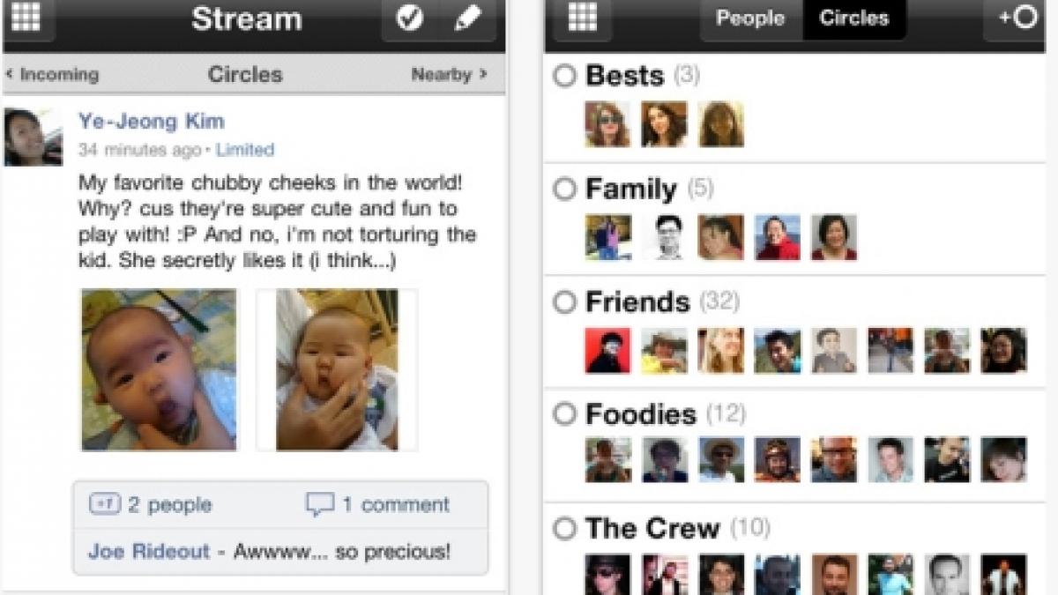Open grid menu icon beside People tab
Image resolution: width=1058 pixels, height=595 pixels.
point(583,18)
